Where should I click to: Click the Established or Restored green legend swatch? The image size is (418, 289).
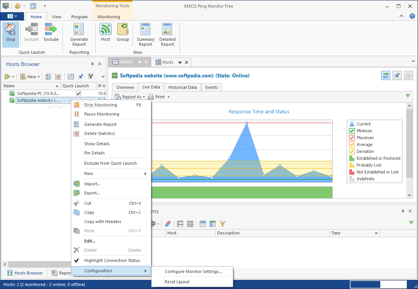[352, 158]
